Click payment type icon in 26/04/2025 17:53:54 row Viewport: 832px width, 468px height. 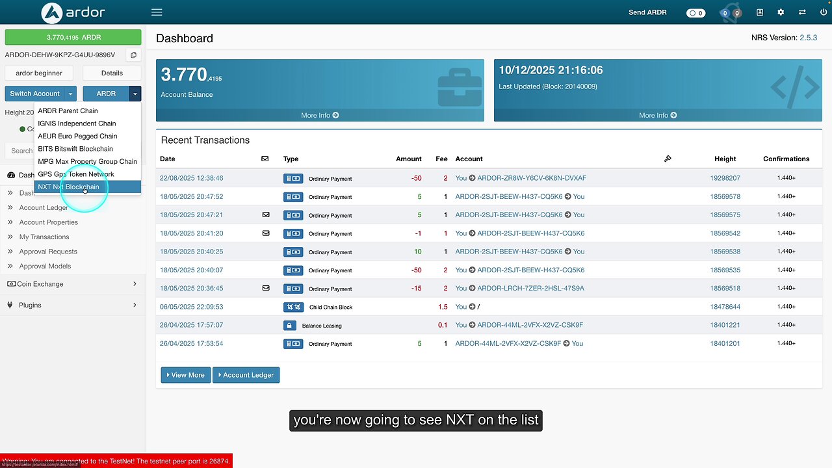point(293,344)
